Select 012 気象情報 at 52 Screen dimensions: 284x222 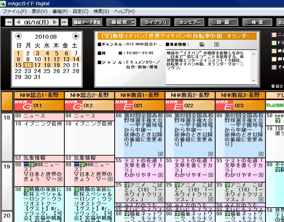(x=89, y=159)
